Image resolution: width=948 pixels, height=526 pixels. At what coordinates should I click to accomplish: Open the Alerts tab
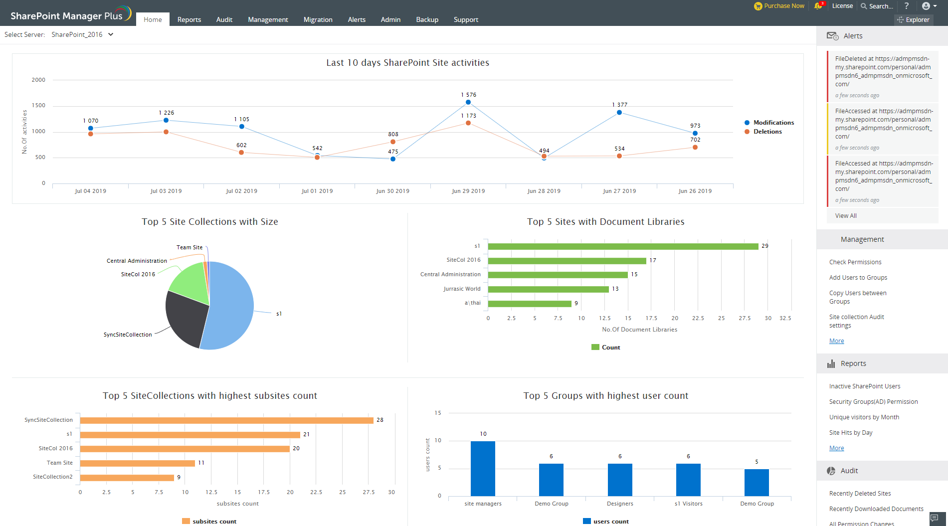pos(357,19)
